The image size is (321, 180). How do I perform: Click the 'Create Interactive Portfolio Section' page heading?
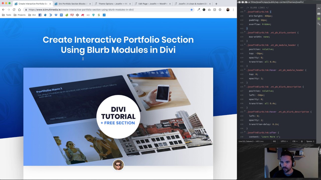pyautogui.click(x=118, y=45)
